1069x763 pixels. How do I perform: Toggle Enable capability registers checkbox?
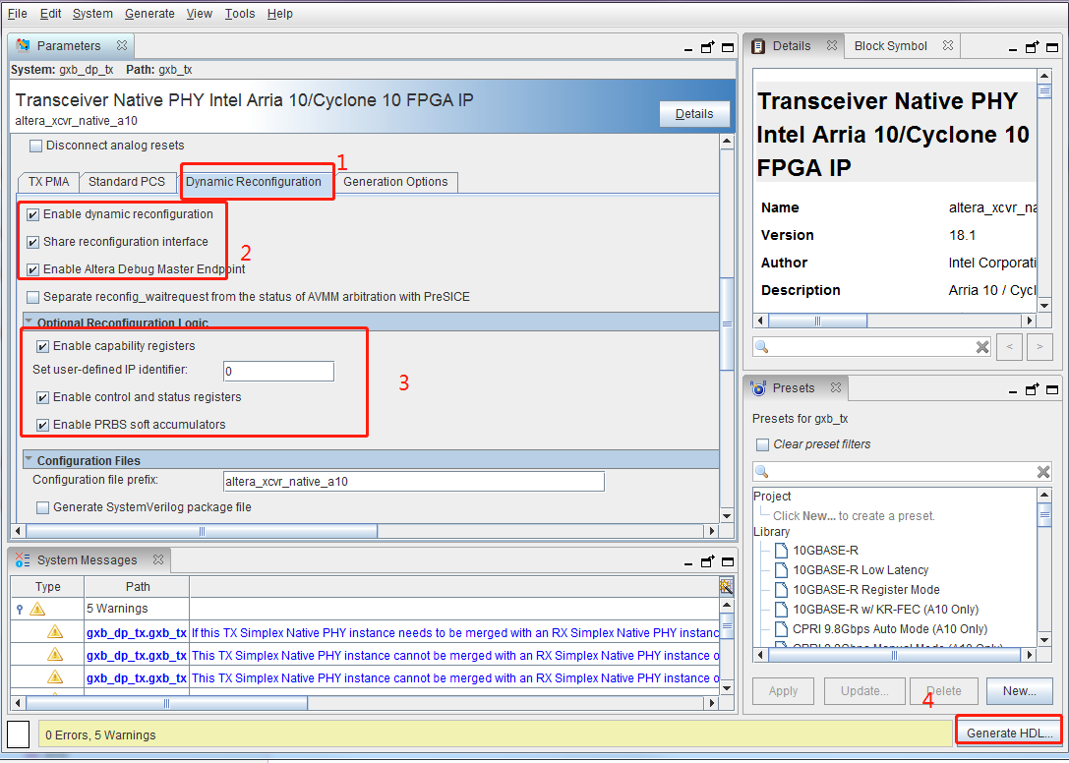42,346
